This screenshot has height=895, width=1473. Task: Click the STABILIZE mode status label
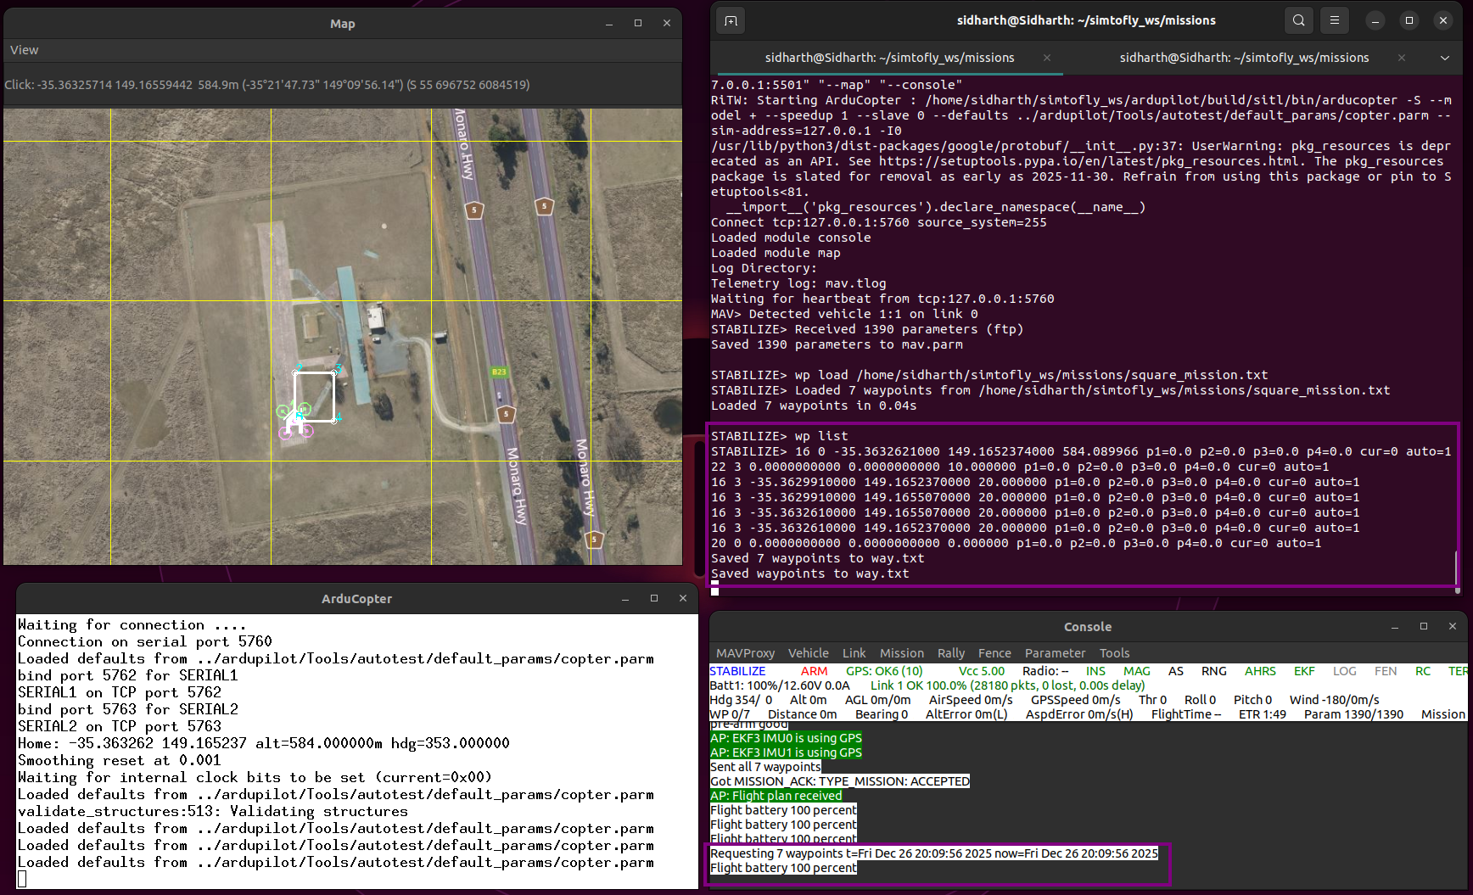(x=737, y=671)
